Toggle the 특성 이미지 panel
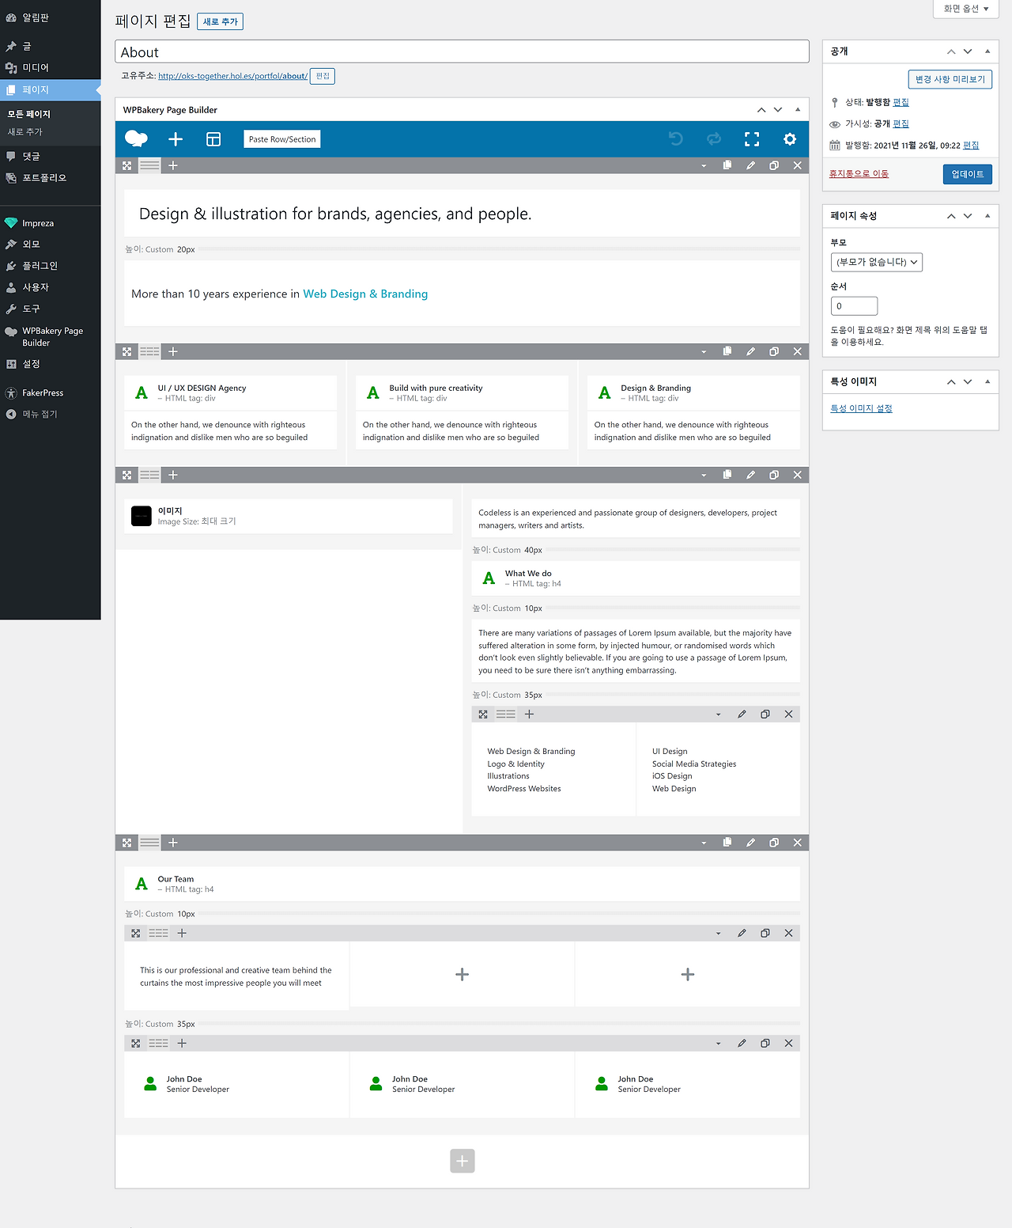The height and width of the screenshot is (1228, 1012). tap(987, 381)
